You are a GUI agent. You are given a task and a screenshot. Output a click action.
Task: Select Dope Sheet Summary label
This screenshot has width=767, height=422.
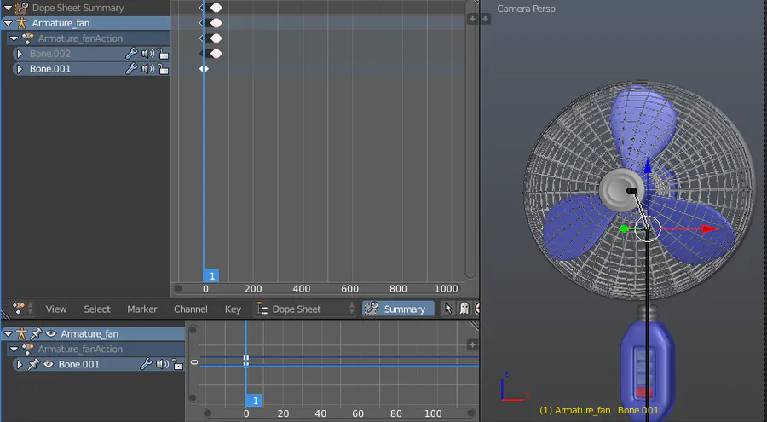pos(78,8)
